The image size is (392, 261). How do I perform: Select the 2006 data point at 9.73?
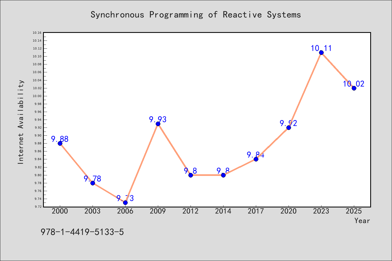(125, 203)
